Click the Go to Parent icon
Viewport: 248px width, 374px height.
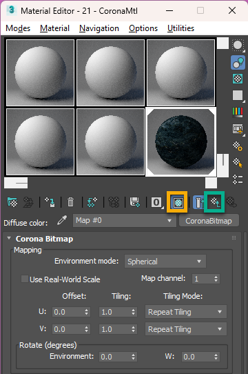coord(216,202)
